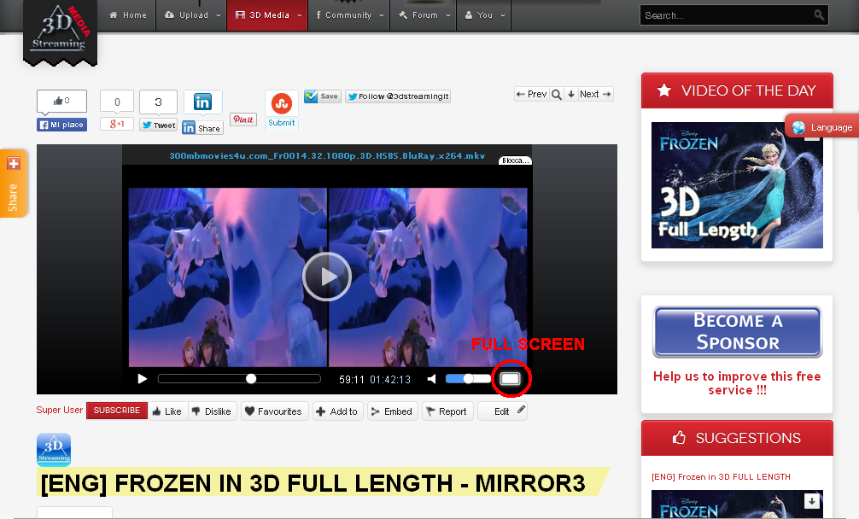Focus the Search input field
Image resolution: width=859 pixels, height=519 pixels.
click(727, 15)
